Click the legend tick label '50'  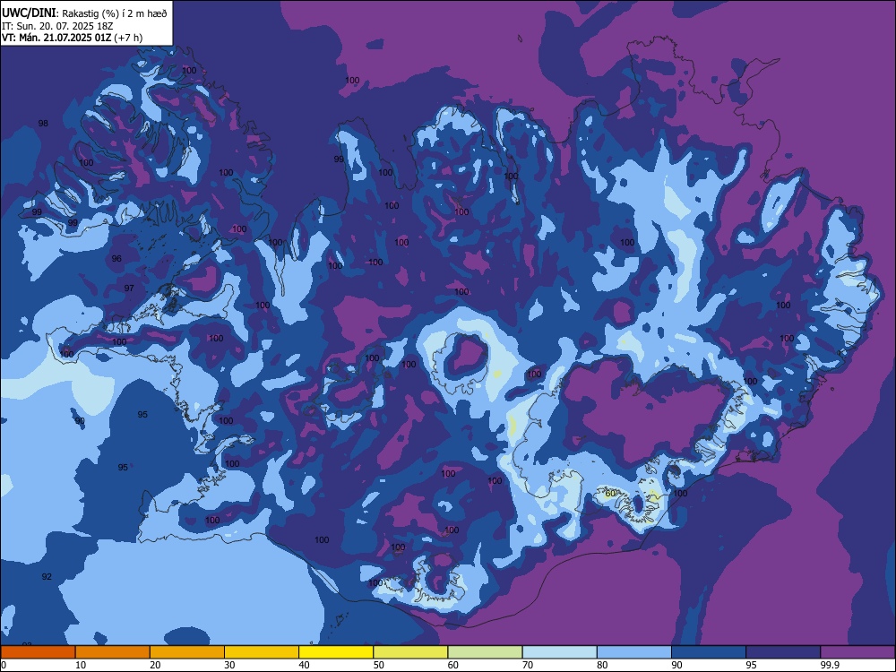click(x=379, y=665)
